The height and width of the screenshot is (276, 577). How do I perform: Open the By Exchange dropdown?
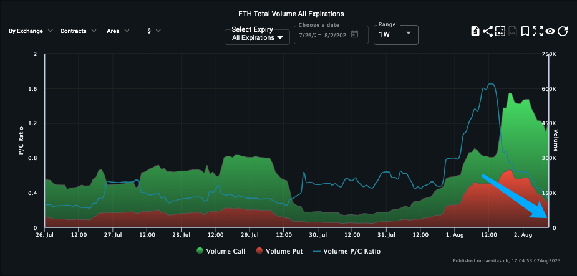(x=31, y=31)
